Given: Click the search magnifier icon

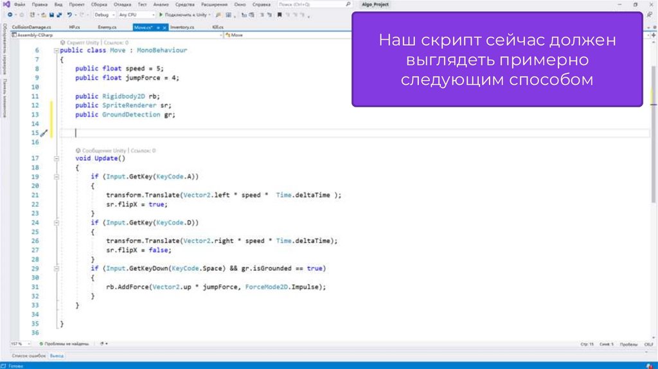Looking at the screenshot, I should point(348,4).
